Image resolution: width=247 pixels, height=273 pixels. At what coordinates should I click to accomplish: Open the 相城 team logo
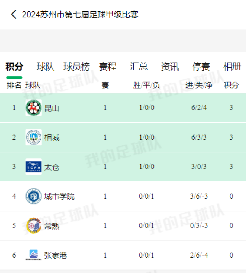pos(34,137)
